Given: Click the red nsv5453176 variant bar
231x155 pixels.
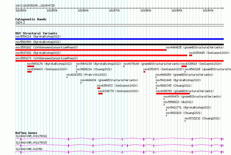Looking at the screenshot, I should tap(30, 66).
